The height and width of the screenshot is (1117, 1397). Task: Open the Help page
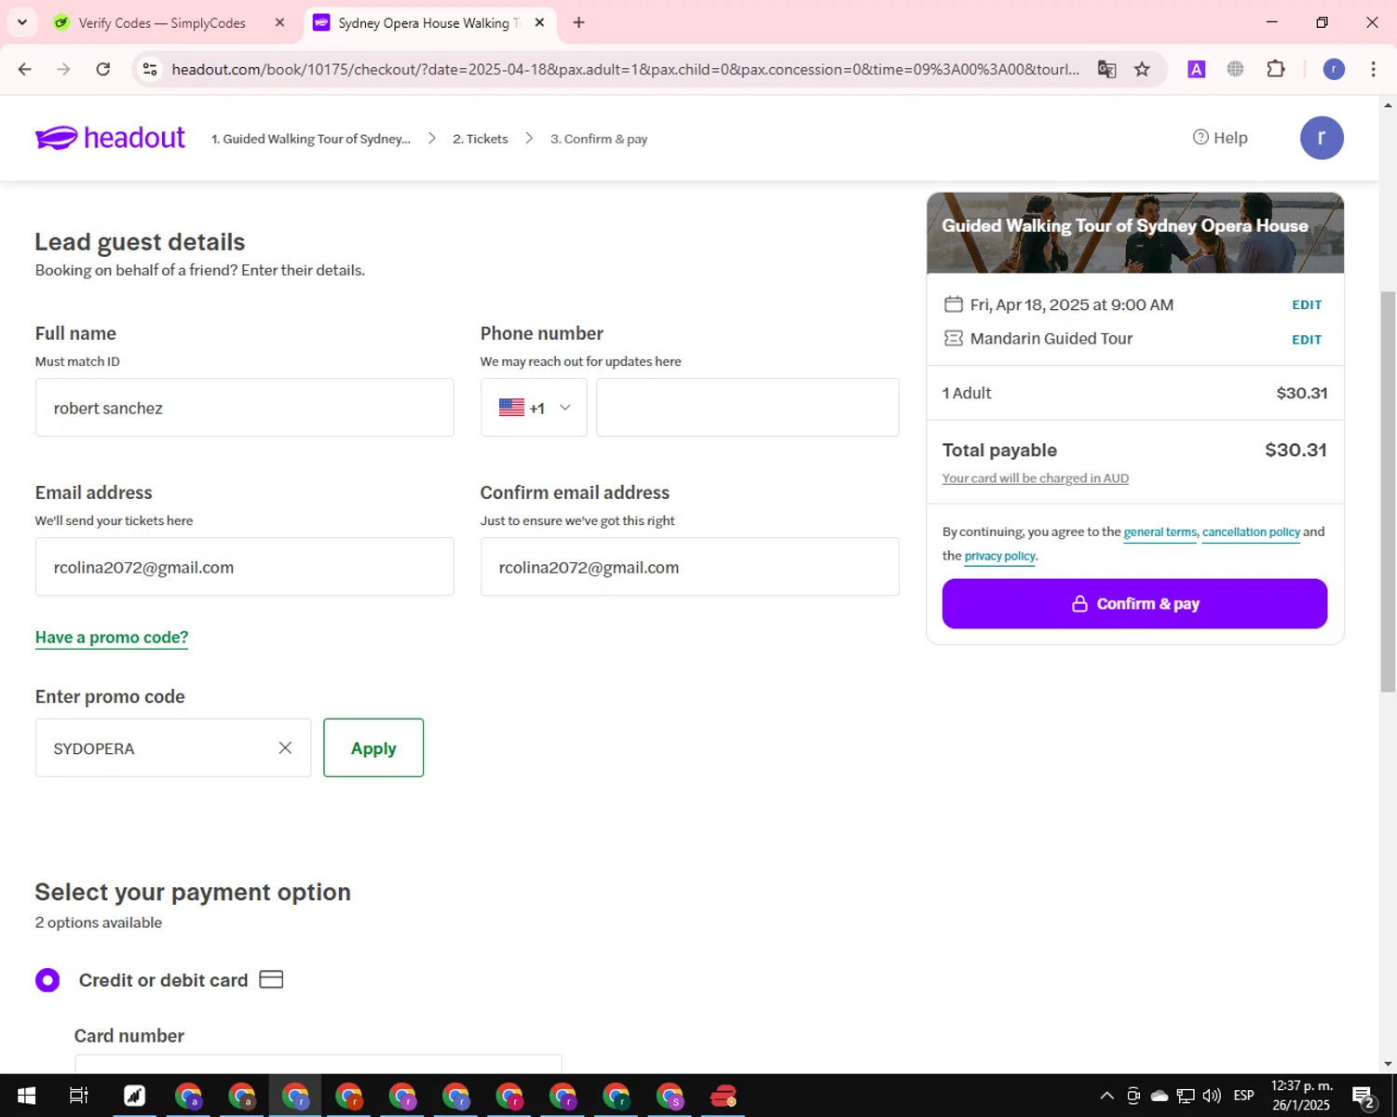tap(1220, 138)
